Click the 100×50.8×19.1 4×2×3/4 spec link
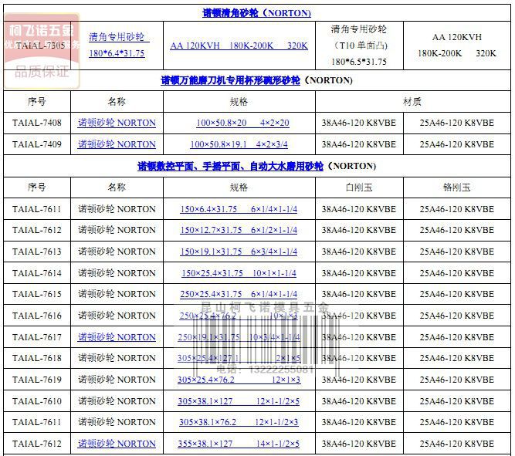 click(x=239, y=144)
